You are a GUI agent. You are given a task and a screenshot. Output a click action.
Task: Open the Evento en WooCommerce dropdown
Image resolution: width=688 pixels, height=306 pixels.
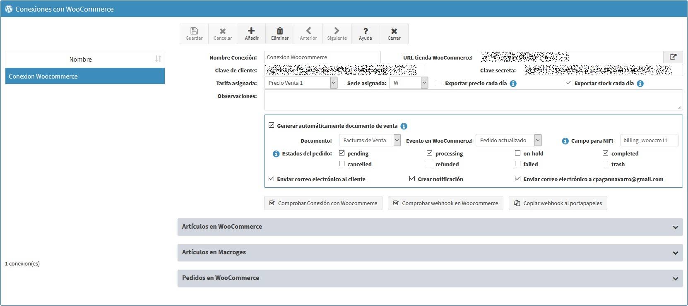point(509,141)
